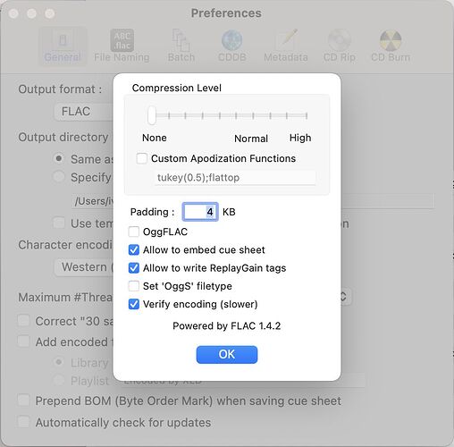This screenshot has width=454, height=447.
Task: Select the CD Burn icon
Action: pyautogui.click(x=391, y=40)
